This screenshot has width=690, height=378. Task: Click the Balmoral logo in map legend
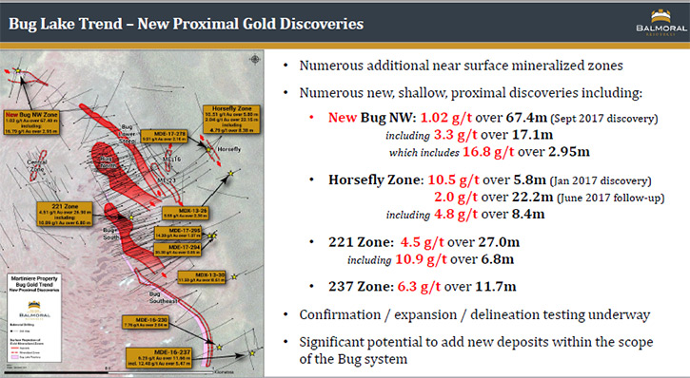(34, 309)
